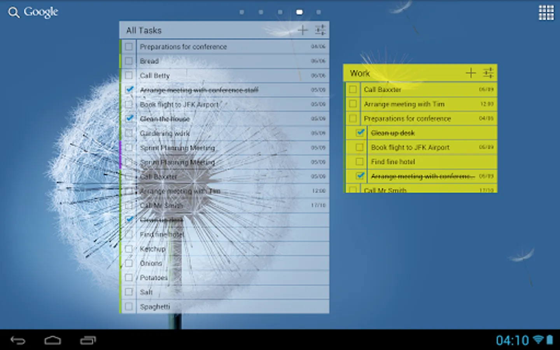
Task: Open Gardening work task text
Action: pyautogui.click(x=165, y=133)
